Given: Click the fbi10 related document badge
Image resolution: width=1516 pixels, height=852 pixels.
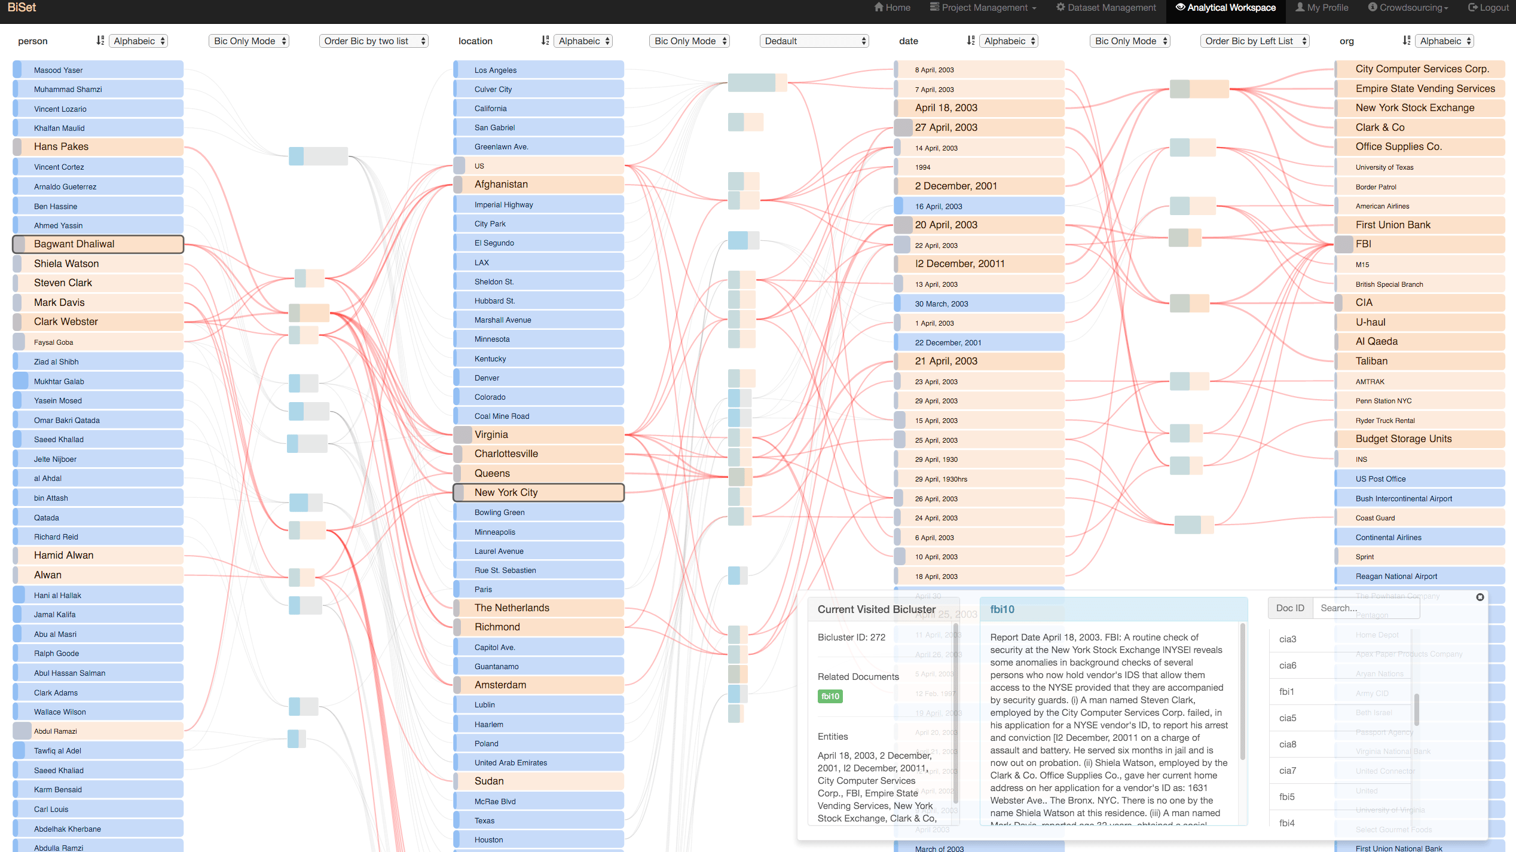Looking at the screenshot, I should point(830,696).
